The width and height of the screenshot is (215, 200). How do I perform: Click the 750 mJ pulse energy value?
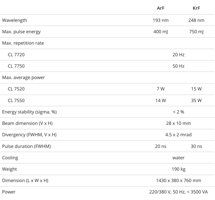[196, 32]
